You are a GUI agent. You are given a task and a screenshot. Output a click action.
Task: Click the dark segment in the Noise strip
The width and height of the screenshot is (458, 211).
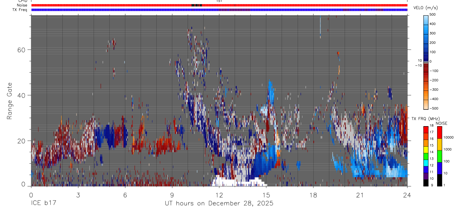pos(197,5)
